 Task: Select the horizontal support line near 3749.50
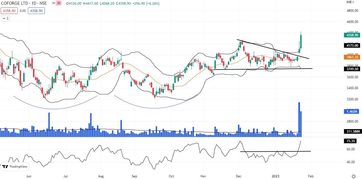pyautogui.click(x=262, y=69)
